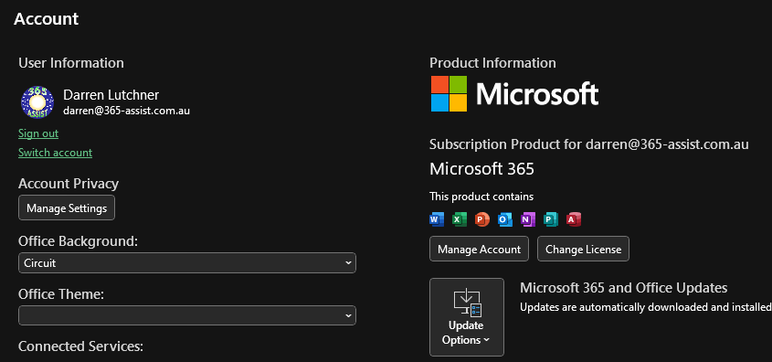Click the email darren@365-assist.com.au under user name
772x362 pixels.
(x=126, y=111)
